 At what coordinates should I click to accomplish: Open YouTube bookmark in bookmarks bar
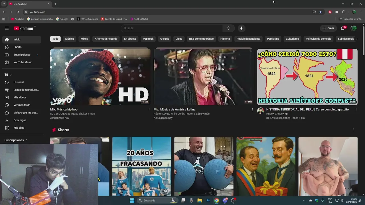[x=17, y=19]
